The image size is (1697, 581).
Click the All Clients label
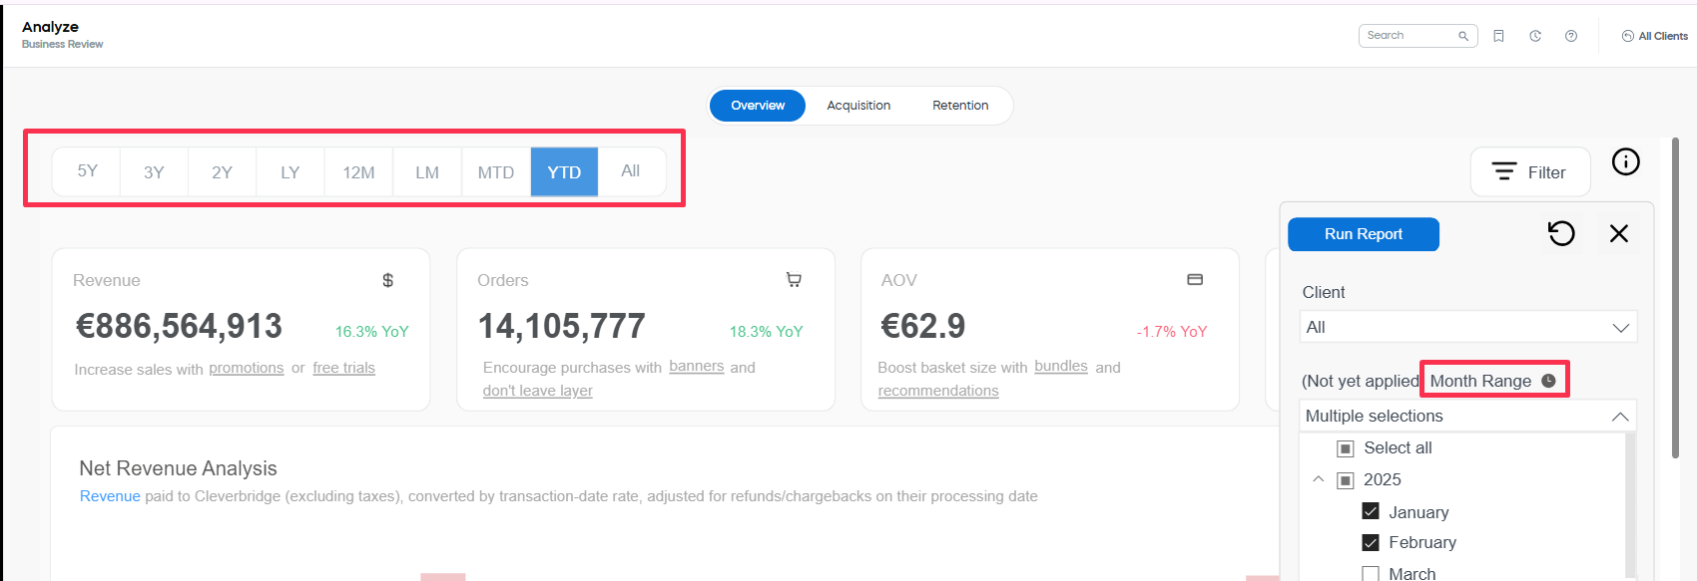[x=1663, y=36]
